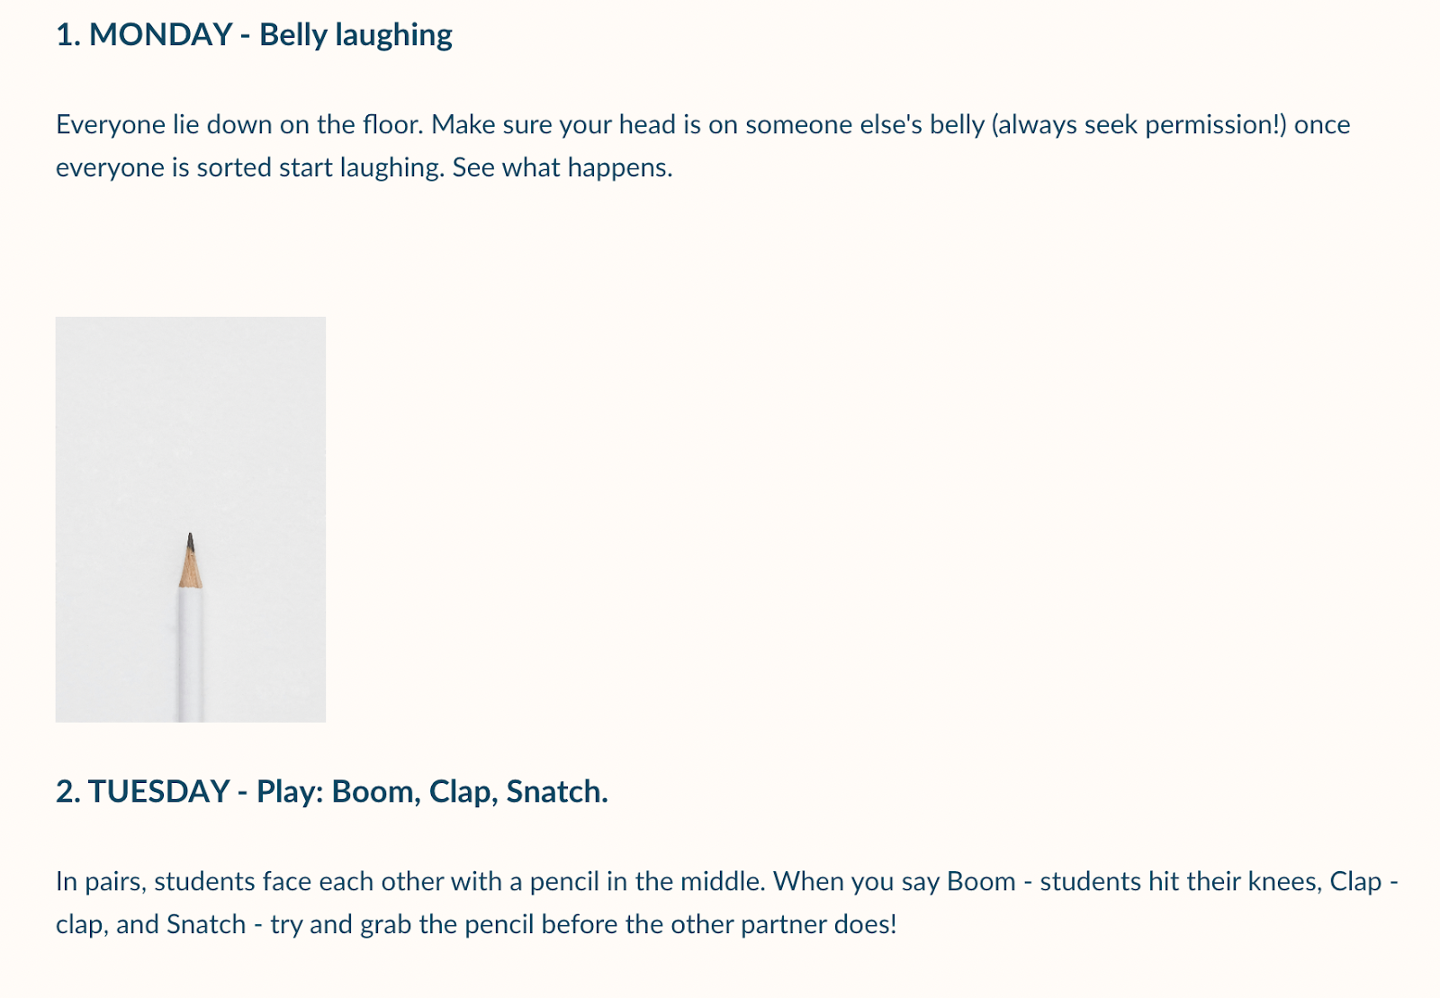The height and width of the screenshot is (998, 1440).
Task: Click the pencil image thumbnail
Action: [191, 519]
